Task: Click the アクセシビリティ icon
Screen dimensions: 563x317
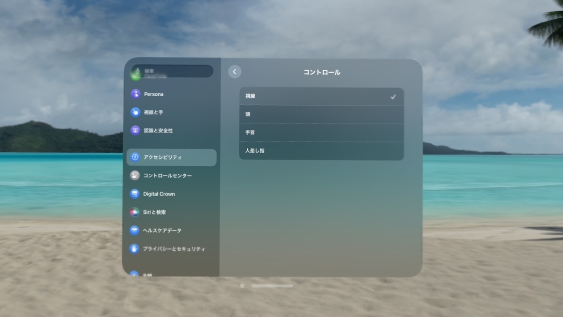Action: [x=135, y=157]
